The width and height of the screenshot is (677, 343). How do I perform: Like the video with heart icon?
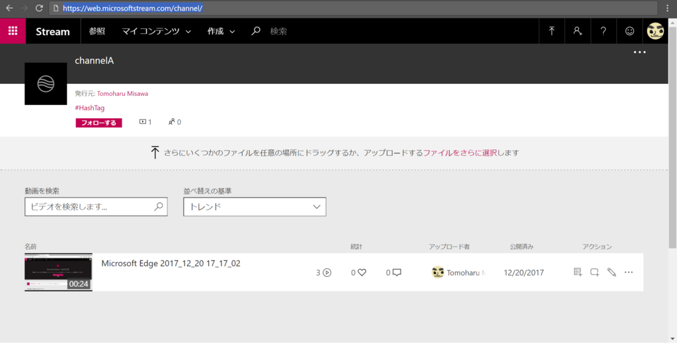(x=362, y=273)
